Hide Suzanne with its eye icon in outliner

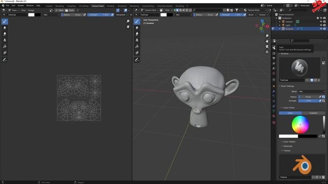(321, 29)
